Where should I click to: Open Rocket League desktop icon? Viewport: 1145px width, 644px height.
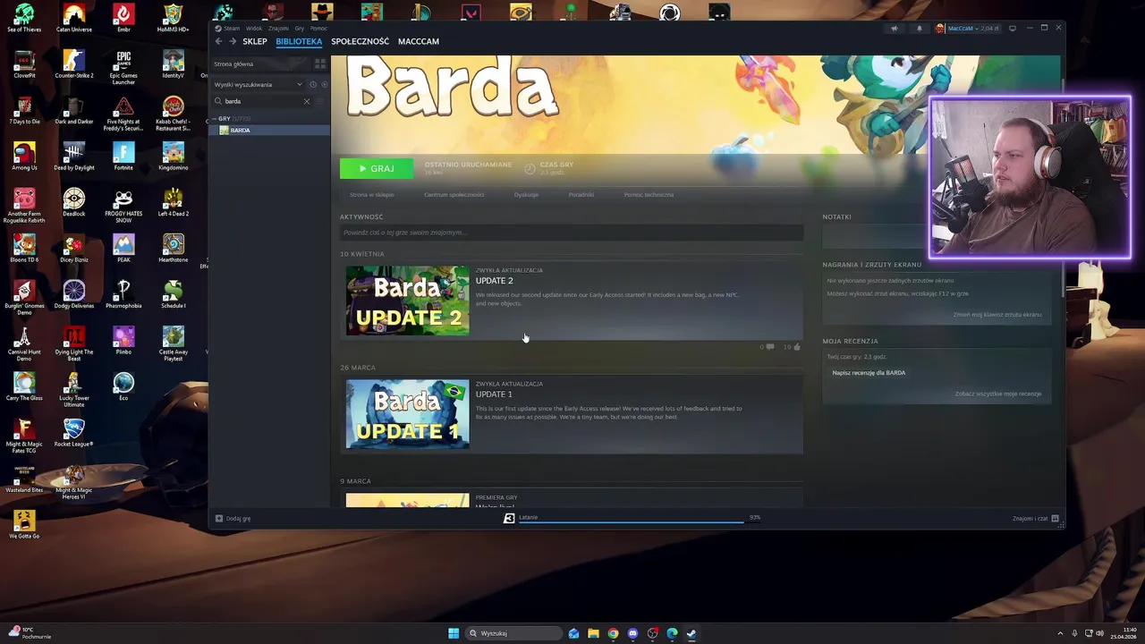click(74, 432)
